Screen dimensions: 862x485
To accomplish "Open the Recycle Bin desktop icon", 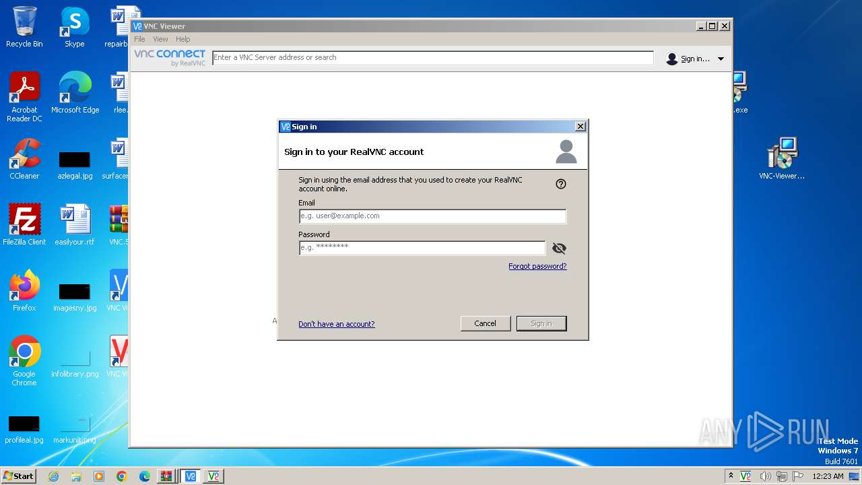I will click(x=24, y=27).
